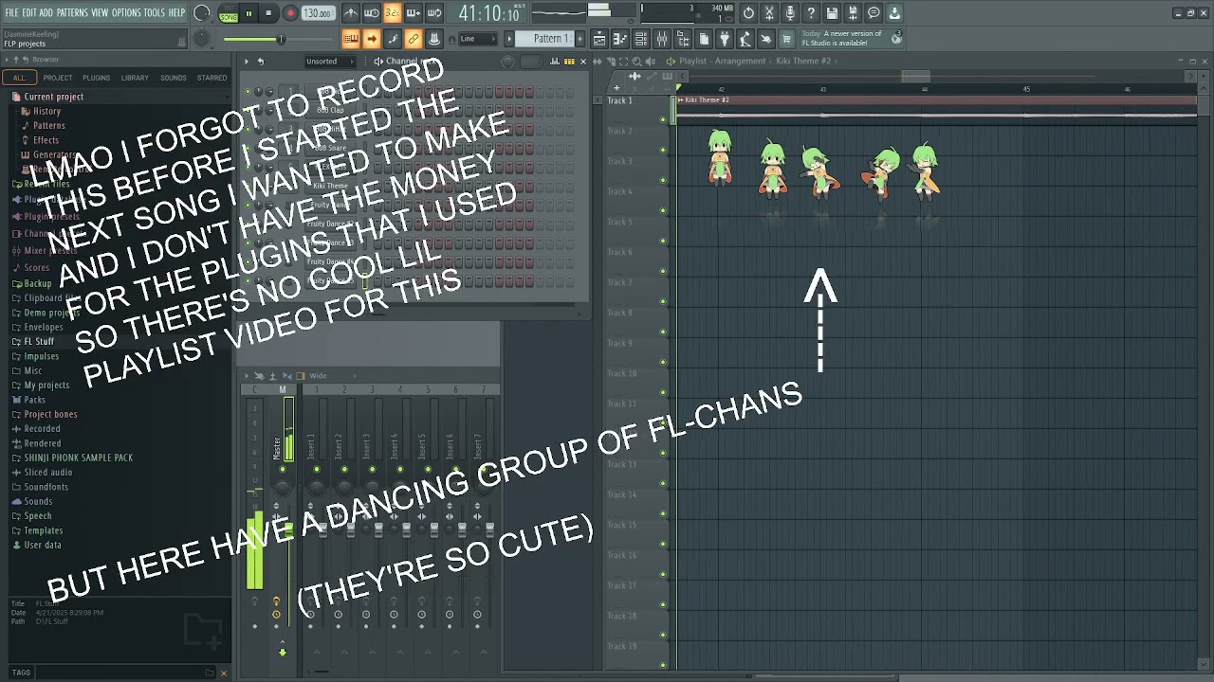Mute Track 16 in the playlist
Viewport: 1214px width, 682px height.
click(663, 574)
